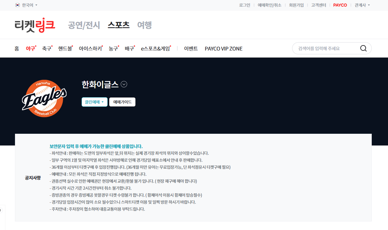388x230 pixels.
Task: Click the magnifying glass search icon
Action: (363, 48)
